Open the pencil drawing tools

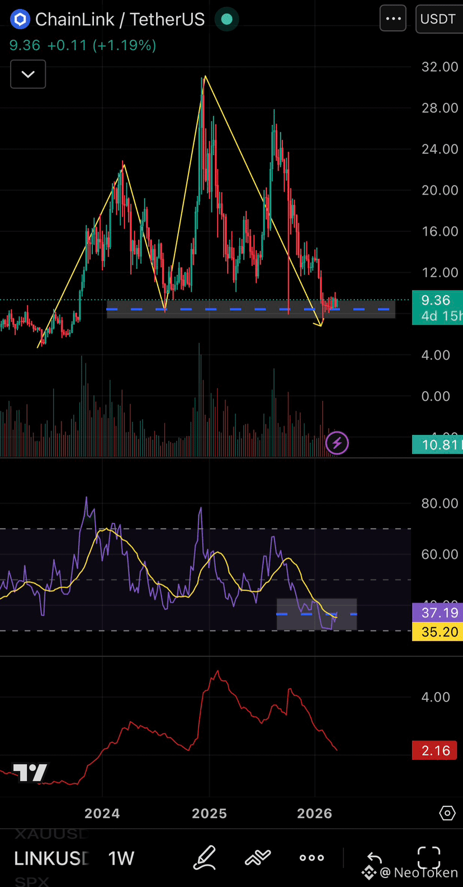205,858
